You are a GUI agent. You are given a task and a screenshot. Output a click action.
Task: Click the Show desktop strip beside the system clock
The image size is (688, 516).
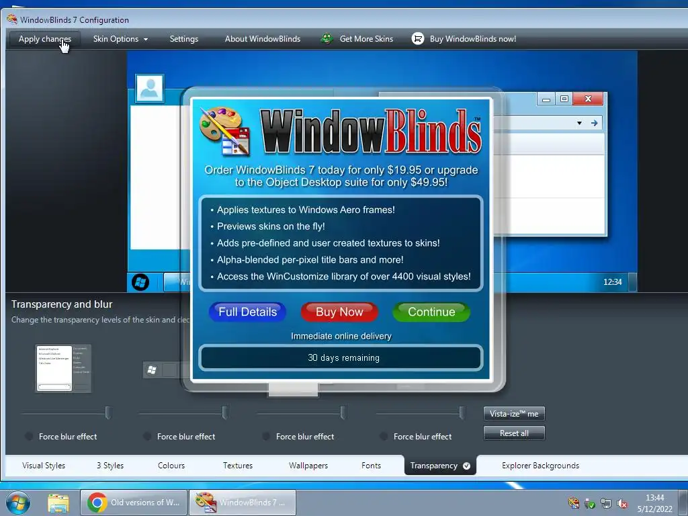[683, 503]
